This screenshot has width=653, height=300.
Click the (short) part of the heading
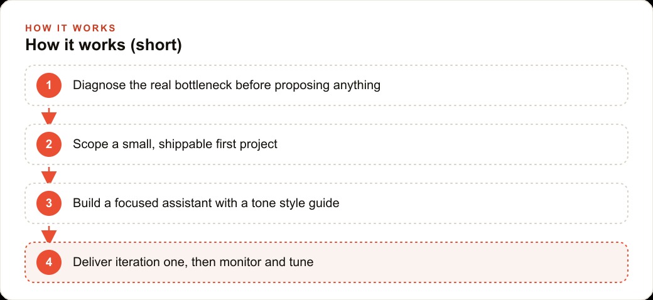tap(156, 45)
